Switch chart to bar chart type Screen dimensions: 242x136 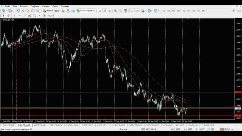click(x=100, y=11)
